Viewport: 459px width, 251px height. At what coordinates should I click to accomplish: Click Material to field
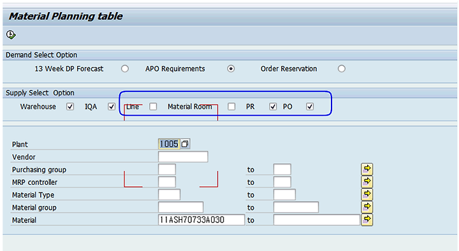(x=317, y=220)
